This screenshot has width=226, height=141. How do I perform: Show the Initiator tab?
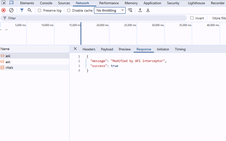click(163, 49)
